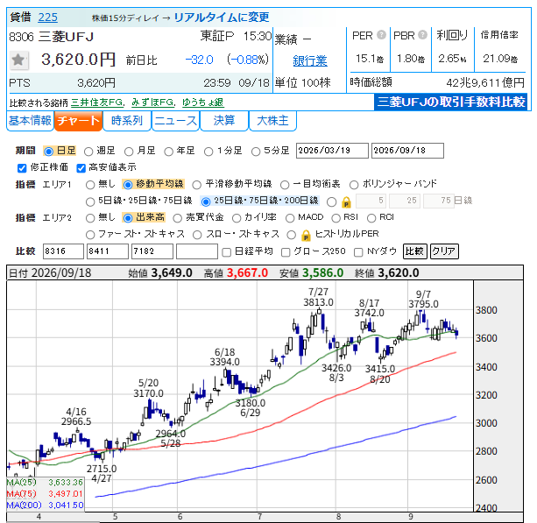Open the 基本情報 tab
The image size is (537, 523).
pos(30,121)
